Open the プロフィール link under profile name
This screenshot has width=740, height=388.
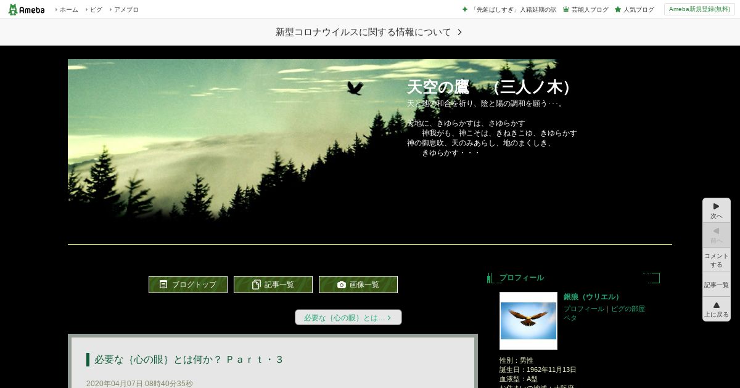coord(584,309)
